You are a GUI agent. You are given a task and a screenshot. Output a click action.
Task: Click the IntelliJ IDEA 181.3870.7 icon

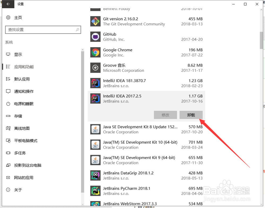point(95,83)
